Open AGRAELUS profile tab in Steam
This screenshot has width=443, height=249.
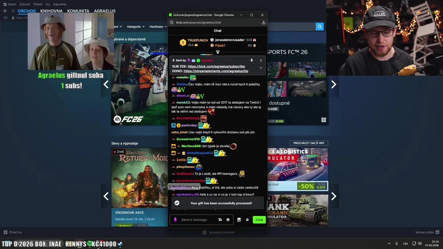click(105, 11)
